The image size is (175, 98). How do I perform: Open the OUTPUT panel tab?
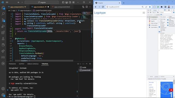click(22, 64)
